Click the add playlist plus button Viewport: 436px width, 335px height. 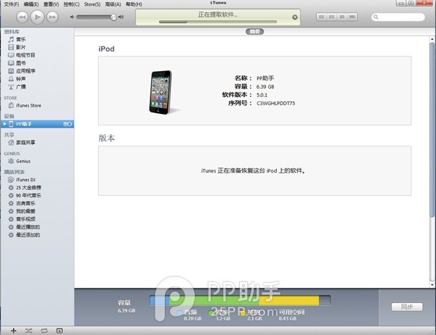coord(13,331)
